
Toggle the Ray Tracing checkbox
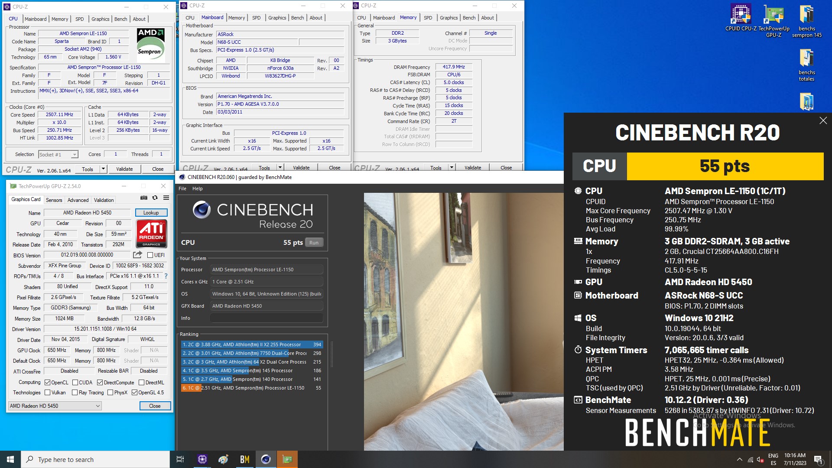(75, 393)
